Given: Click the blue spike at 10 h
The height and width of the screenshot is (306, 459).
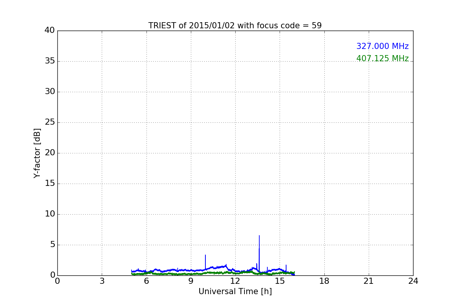Looking at the screenshot, I should pos(205,262).
